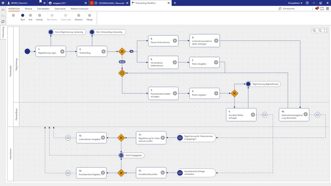Expand the plus on Registrierung Login activity
The height and width of the screenshot is (186, 331).
pos(62,51)
